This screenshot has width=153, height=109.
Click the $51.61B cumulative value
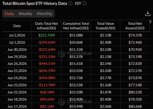[x=76, y=64]
